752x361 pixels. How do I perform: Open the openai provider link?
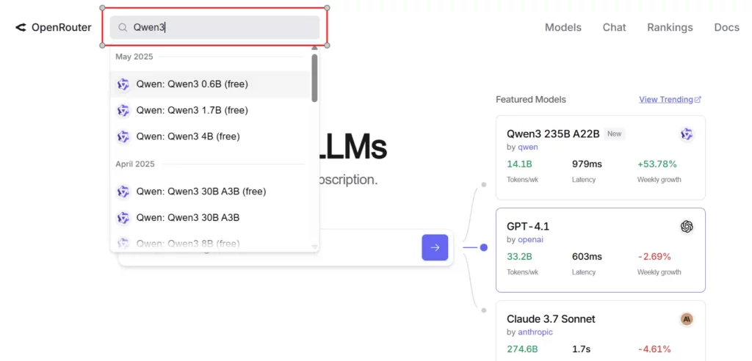coord(530,239)
